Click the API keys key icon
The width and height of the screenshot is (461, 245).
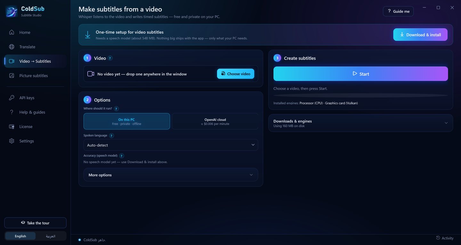pyautogui.click(x=12, y=98)
